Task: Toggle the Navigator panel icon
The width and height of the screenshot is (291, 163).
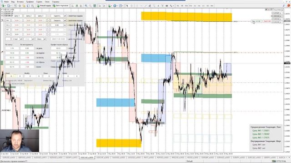Action: (24, 6)
